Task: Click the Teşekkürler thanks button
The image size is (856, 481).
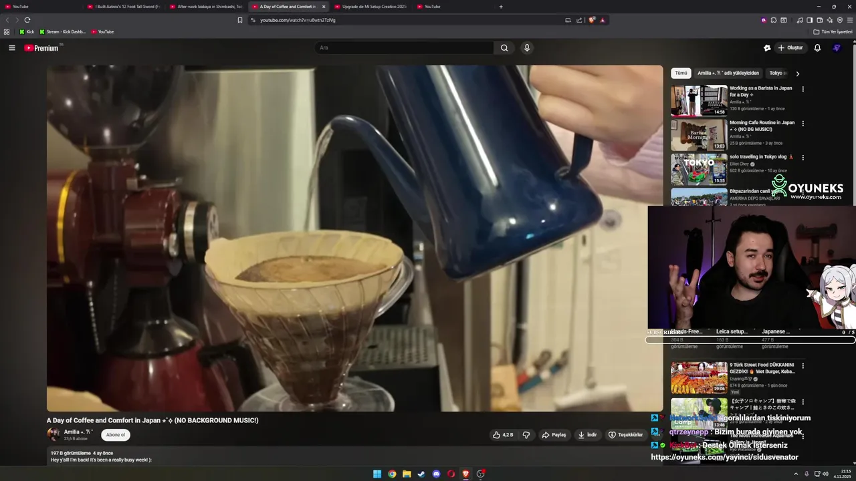Action: (625, 435)
